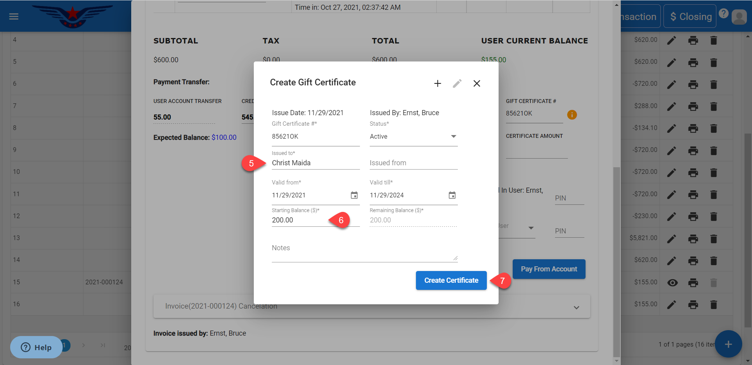Open the User dropdown next to PIN
The image size is (752, 365).
tap(531, 228)
